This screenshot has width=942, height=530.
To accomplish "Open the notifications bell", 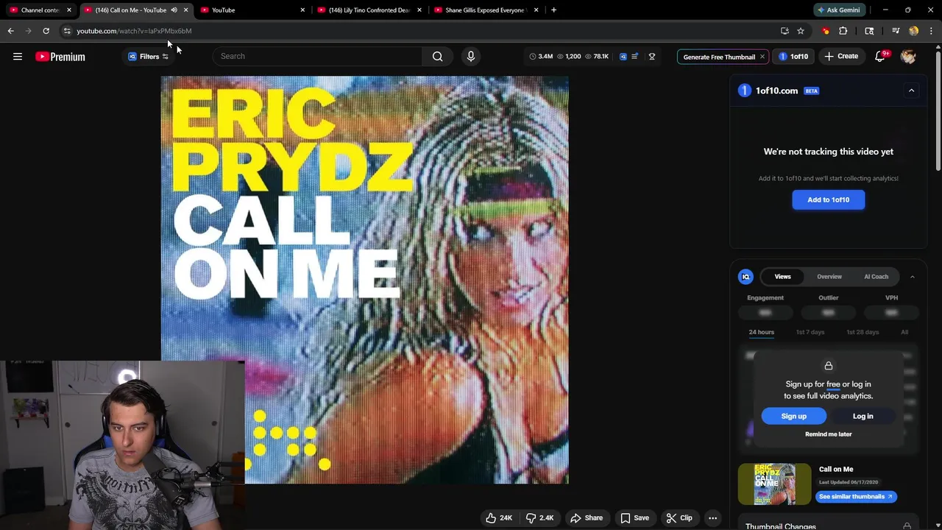I will [x=880, y=57].
